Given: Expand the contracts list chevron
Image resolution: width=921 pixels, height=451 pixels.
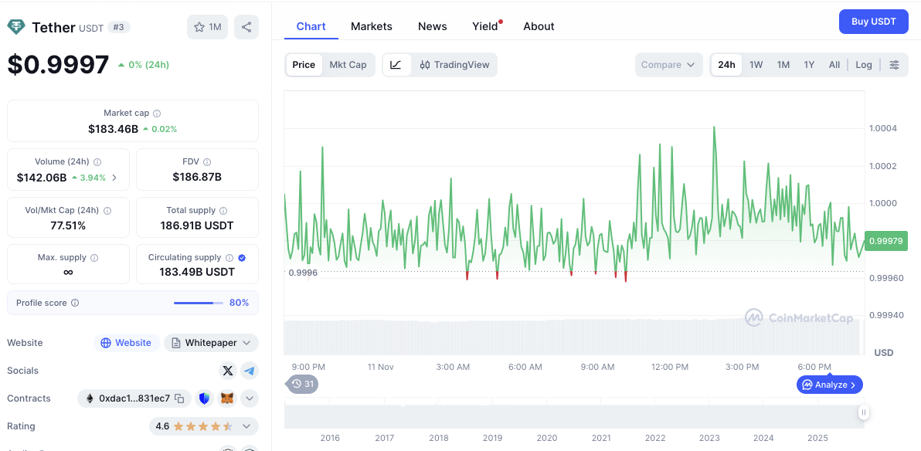Looking at the screenshot, I should click(249, 398).
